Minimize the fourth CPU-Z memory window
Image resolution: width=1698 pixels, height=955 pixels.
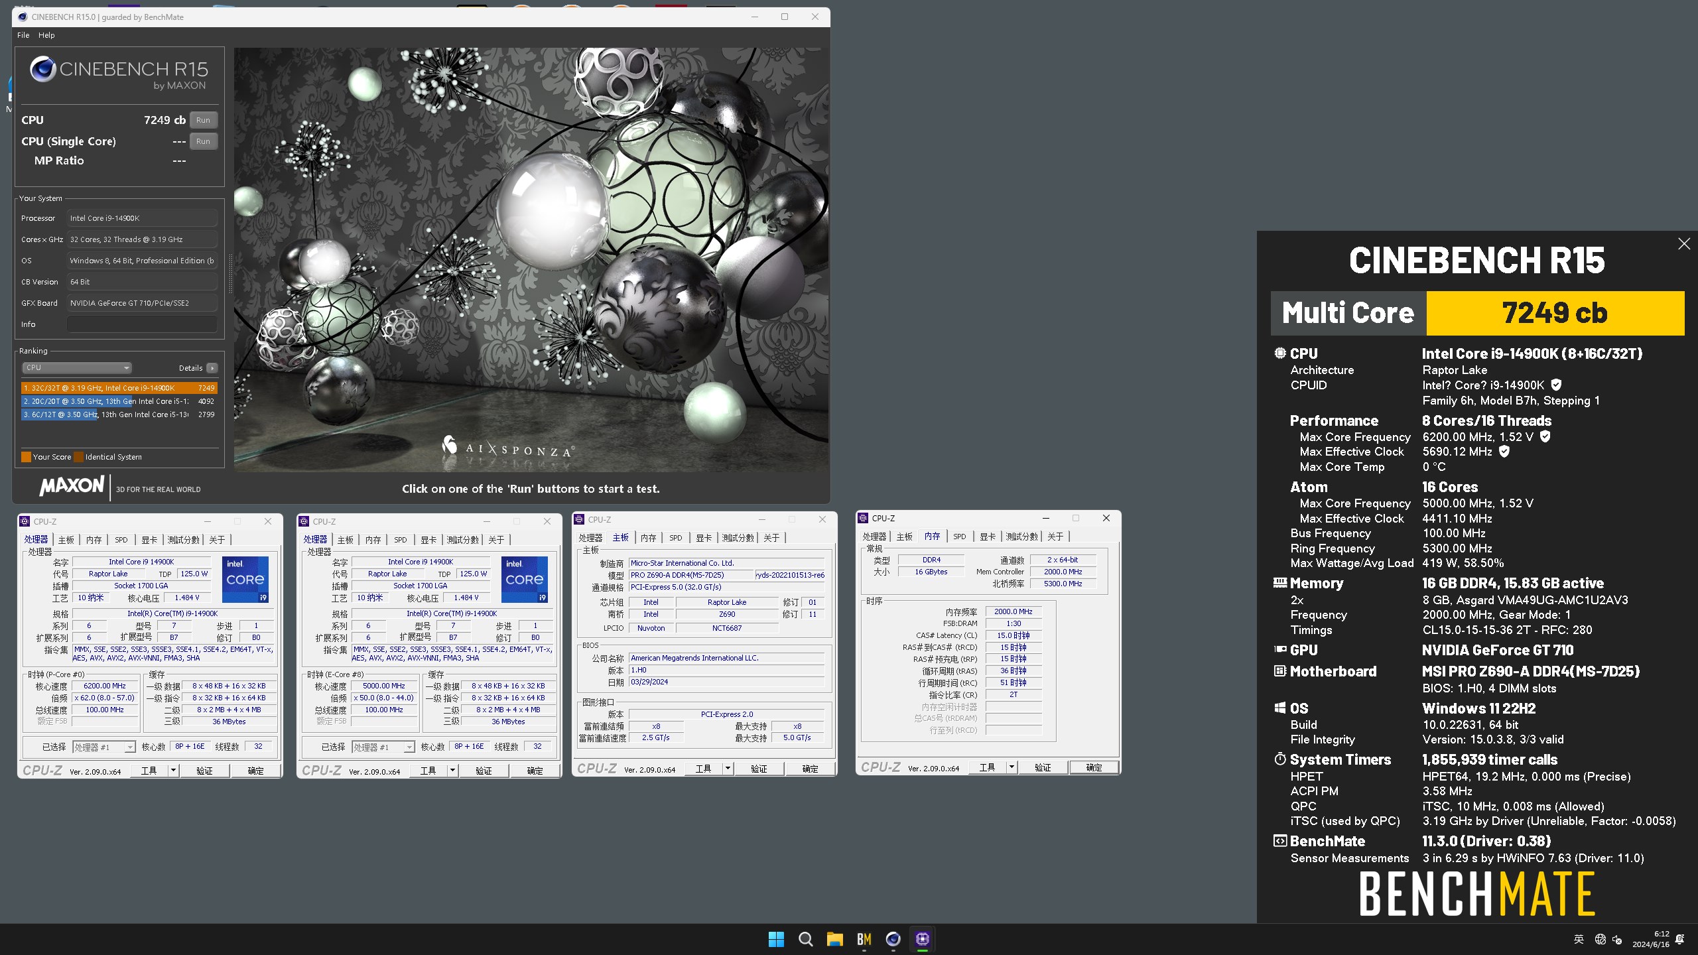pos(1046,518)
